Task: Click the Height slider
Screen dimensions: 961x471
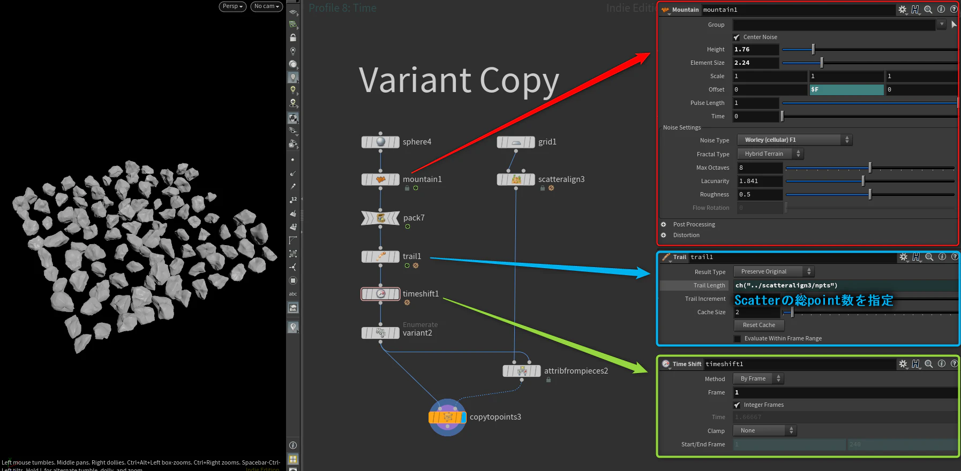Action: click(869, 50)
